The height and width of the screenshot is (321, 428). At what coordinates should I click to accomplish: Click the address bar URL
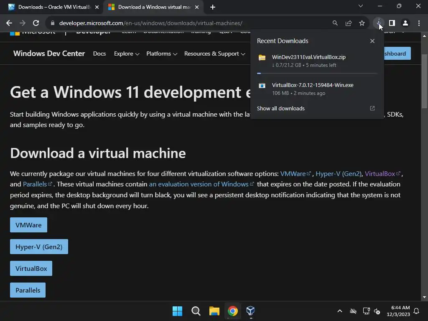(150, 23)
